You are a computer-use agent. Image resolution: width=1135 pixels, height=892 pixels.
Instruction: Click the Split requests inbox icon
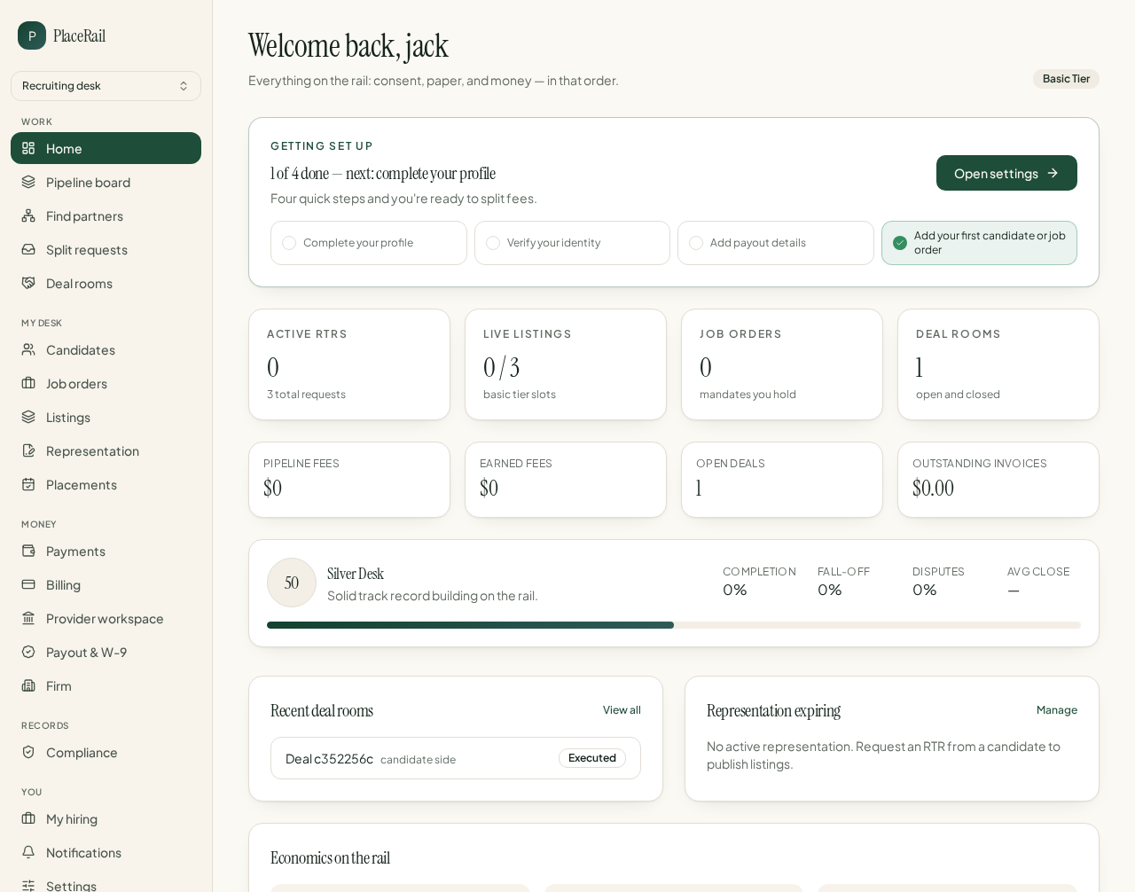28,249
